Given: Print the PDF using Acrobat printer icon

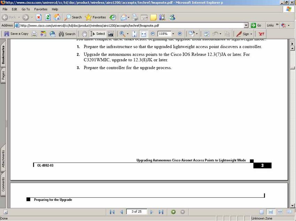Looking at the screenshot, I should 34,34.
